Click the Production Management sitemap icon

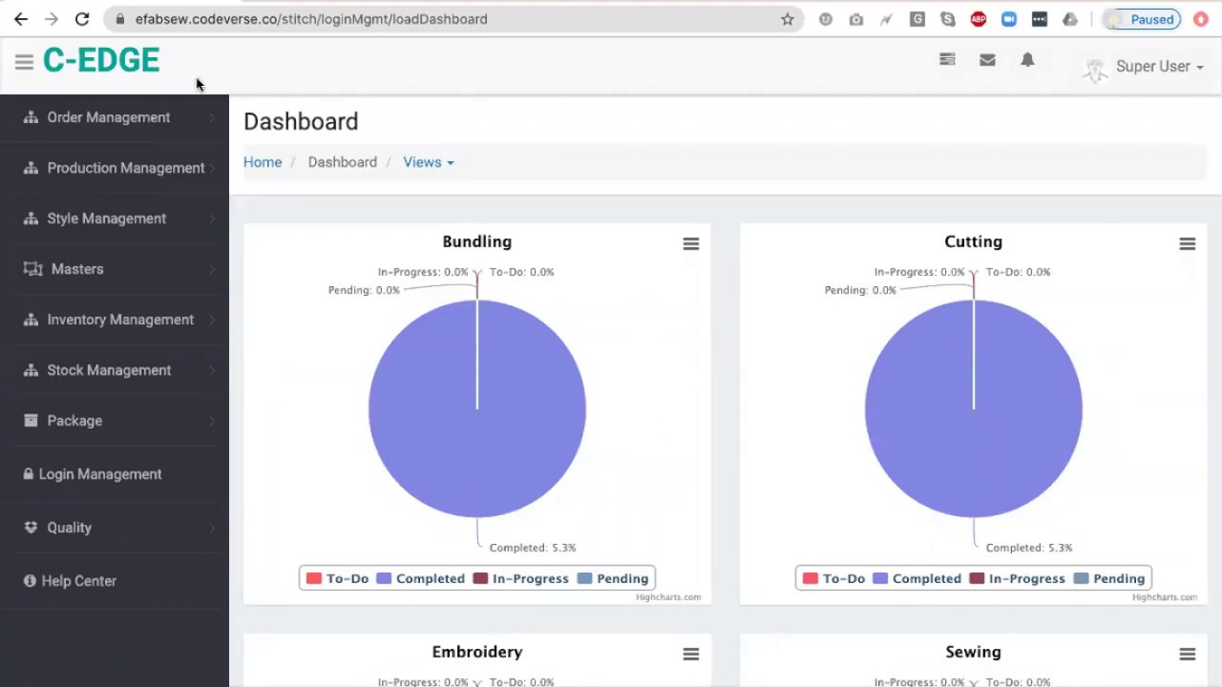[x=31, y=168]
